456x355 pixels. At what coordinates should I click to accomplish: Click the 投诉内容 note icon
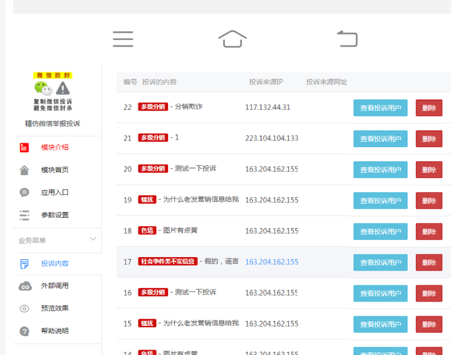pyautogui.click(x=24, y=264)
